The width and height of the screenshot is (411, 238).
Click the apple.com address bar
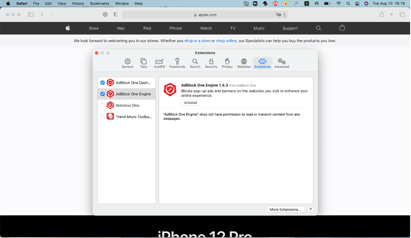click(205, 15)
